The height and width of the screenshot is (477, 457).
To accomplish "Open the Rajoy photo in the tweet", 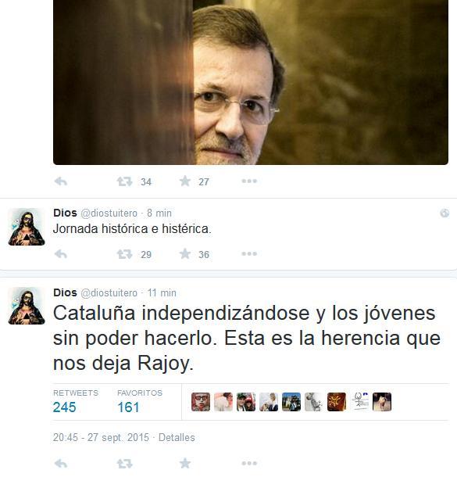I will tap(251, 82).
